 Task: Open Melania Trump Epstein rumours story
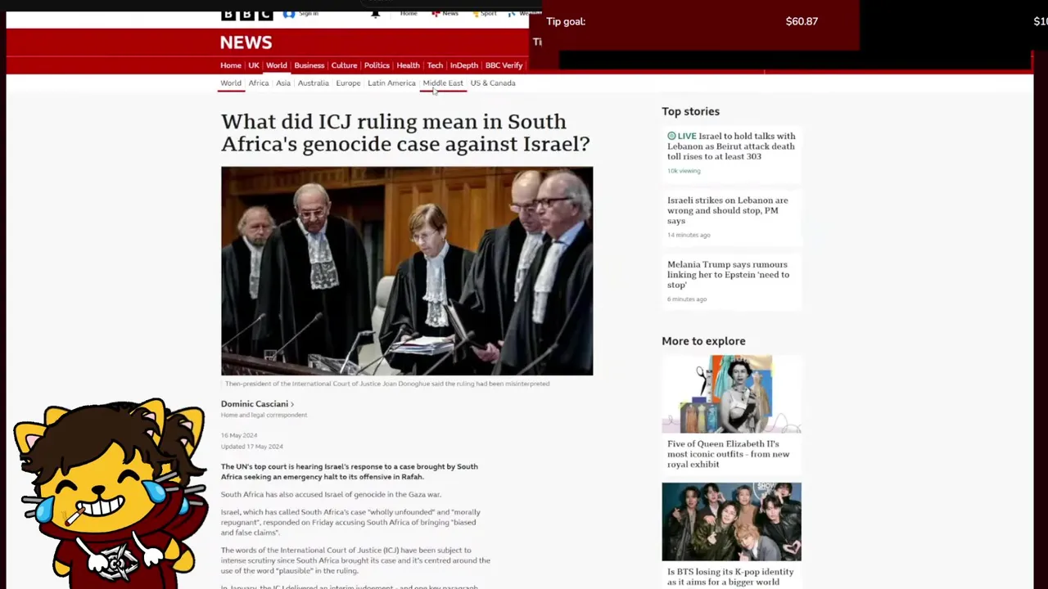point(729,275)
